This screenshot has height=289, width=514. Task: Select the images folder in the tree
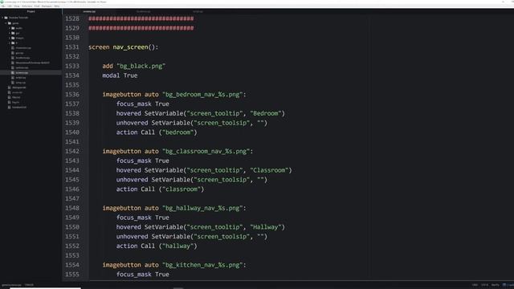tap(19, 38)
